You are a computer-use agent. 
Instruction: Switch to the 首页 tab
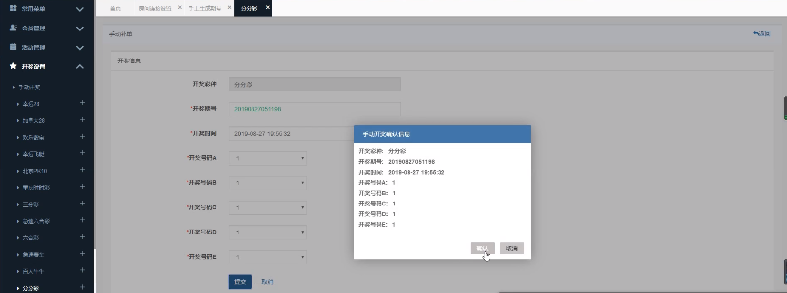(x=115, y=8)
